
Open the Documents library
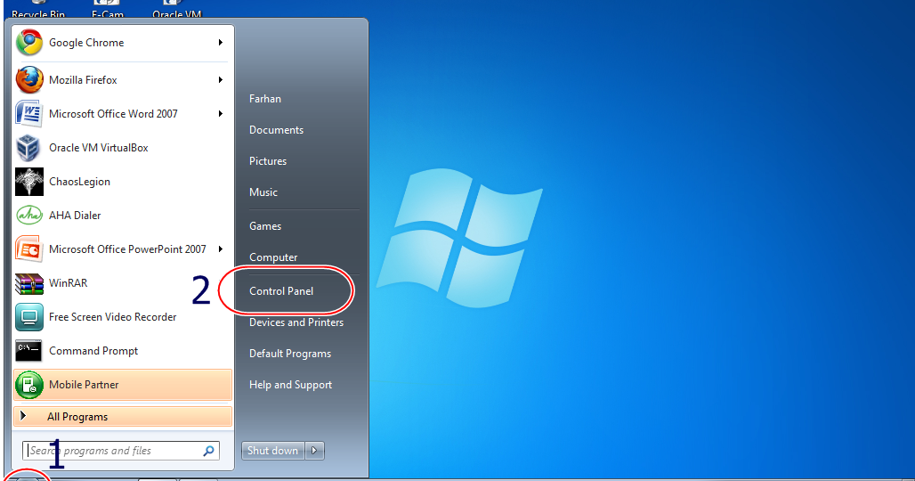(x=276, y=129)
